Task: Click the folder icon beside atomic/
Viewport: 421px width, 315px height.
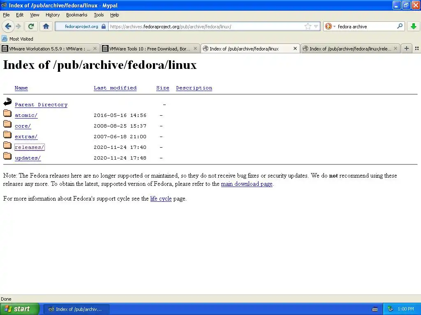Action: (x=7, y=113)
